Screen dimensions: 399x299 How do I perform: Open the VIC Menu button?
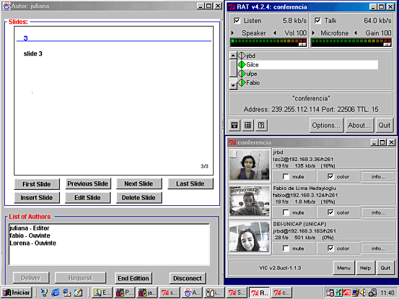[x=342, y=268]
